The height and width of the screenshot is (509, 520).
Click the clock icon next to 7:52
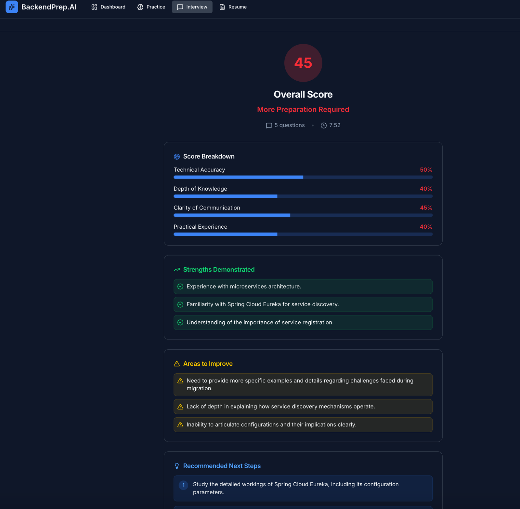[x=324, y=126]
